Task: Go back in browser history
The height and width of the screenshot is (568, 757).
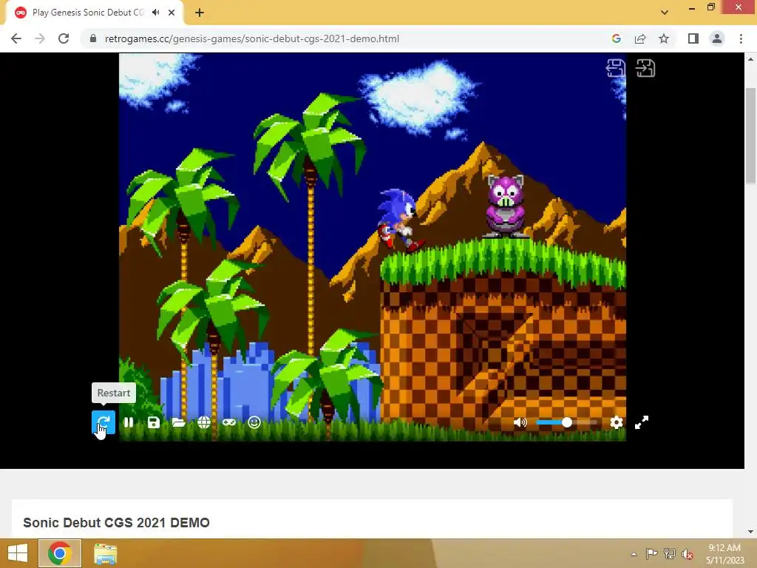Action: pyautogui.click(x=16, y=38)
